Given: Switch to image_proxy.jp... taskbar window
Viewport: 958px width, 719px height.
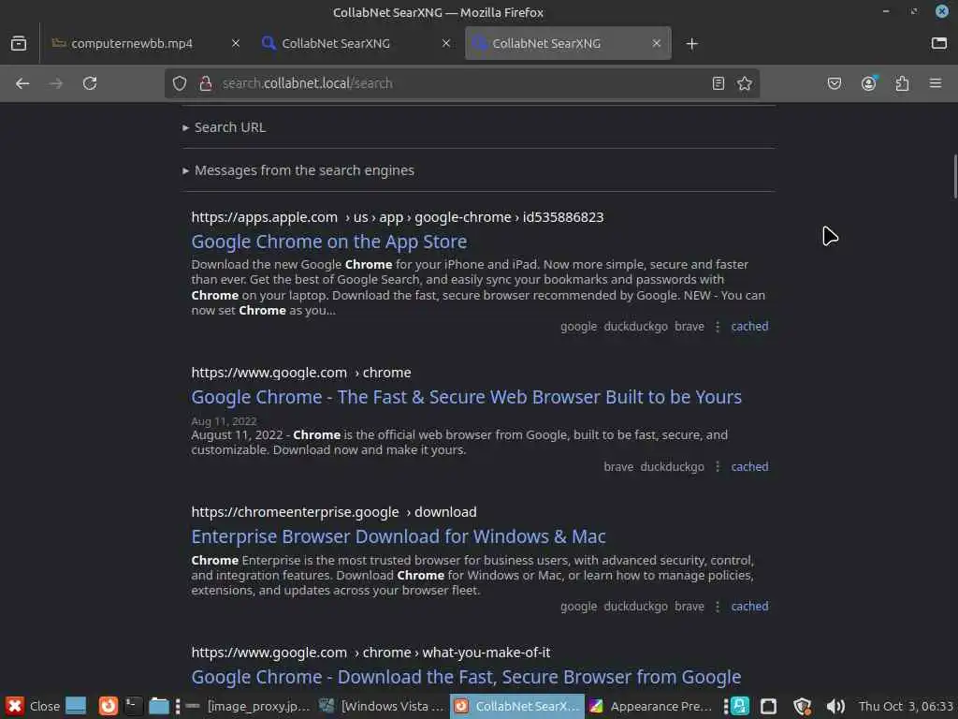Looking at the screenshot, I should [249, 706].
